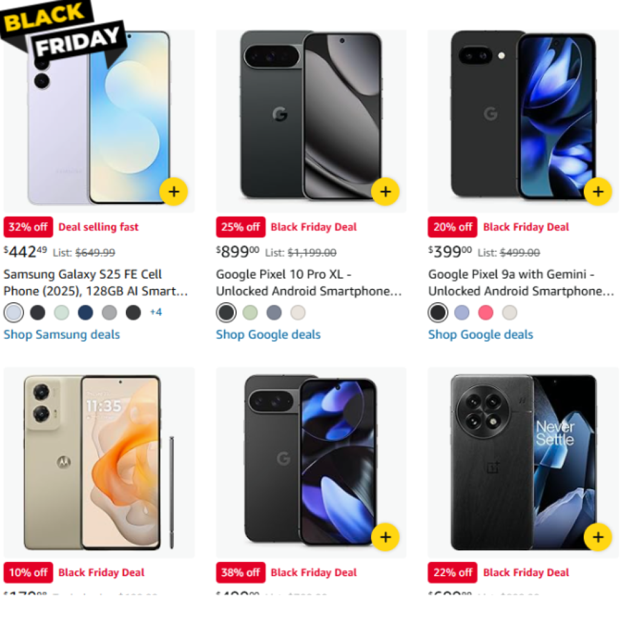
Task: View Motorola phone with stylus product image
Action: click(x=99, y=462)
